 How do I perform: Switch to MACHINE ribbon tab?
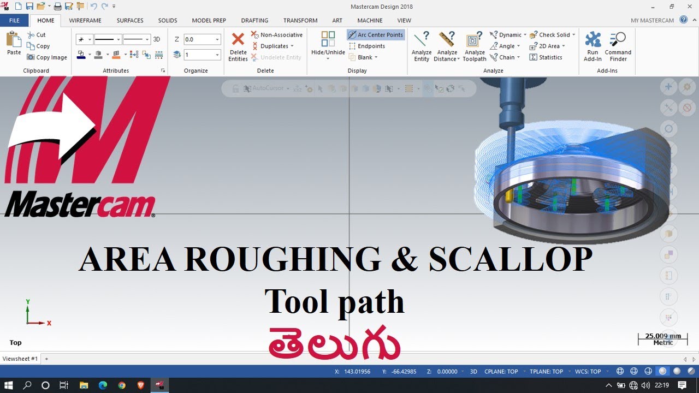tap(370, 21)
